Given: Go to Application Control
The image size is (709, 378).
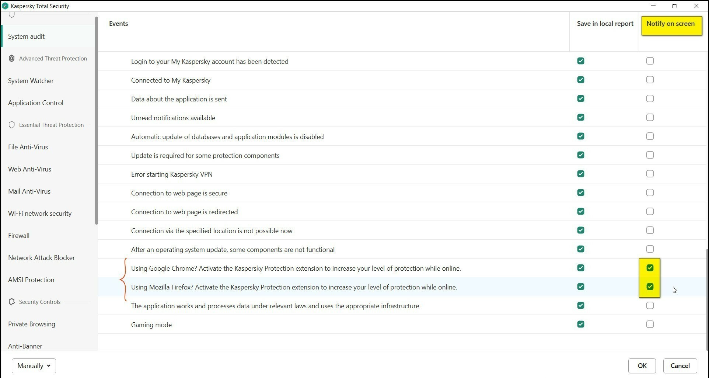Looking at the screenshot, I should pos(48,103).
